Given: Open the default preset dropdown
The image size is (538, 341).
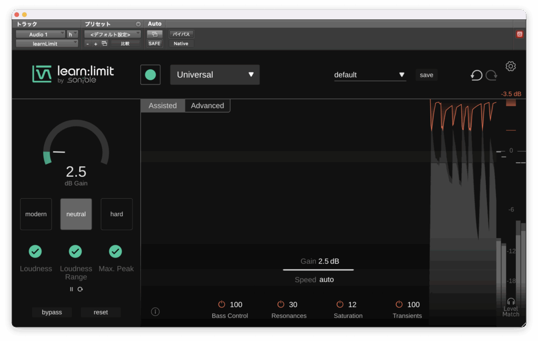Looking at the screenshot, I should [x=370, y=75].
